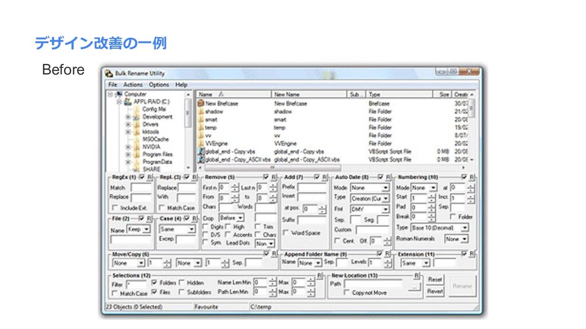
Task: Click the Name column header
Action: 233,94
